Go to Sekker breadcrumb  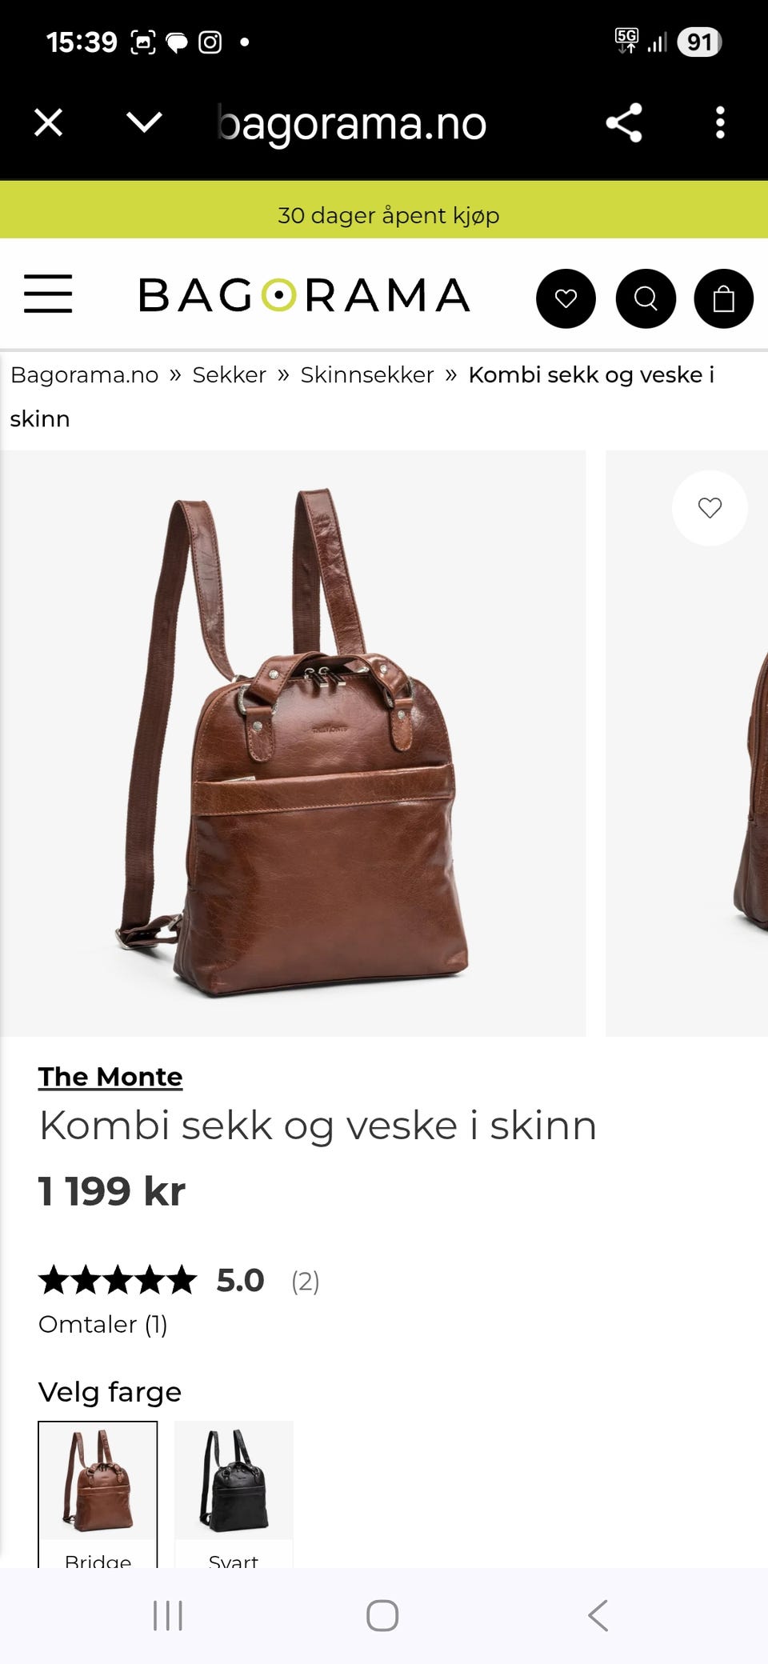coord(229,374)
